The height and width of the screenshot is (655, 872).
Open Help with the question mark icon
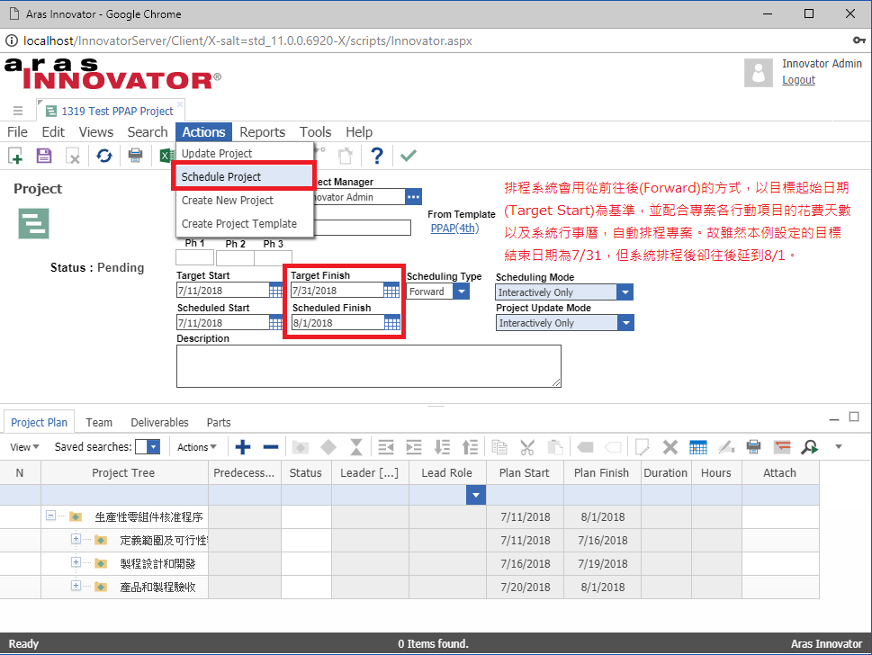click(x=377, y=156)
